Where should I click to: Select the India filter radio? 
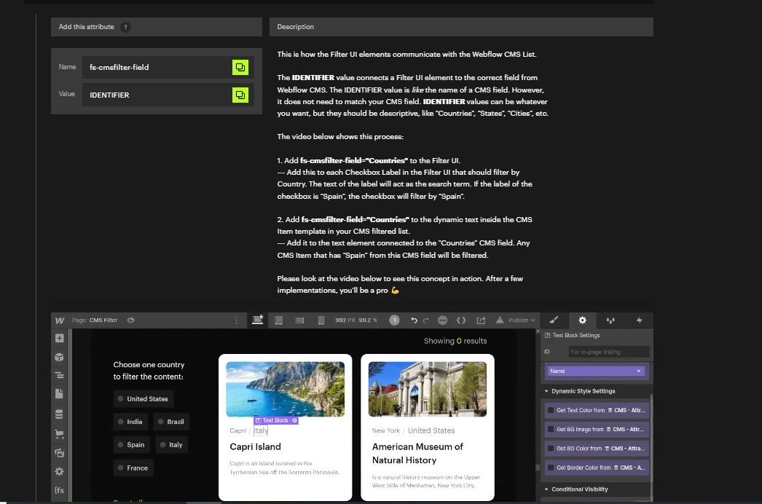click(x=120, y=422)
